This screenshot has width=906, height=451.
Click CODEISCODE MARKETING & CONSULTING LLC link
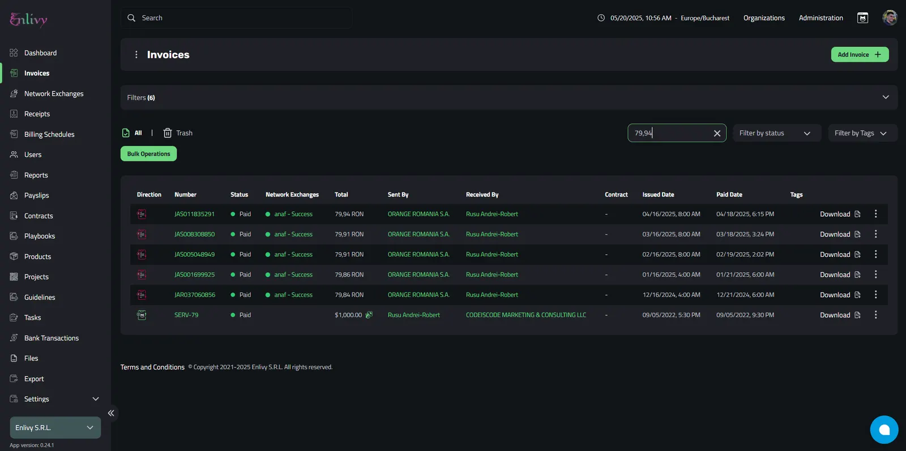click(x=526, y=315)
